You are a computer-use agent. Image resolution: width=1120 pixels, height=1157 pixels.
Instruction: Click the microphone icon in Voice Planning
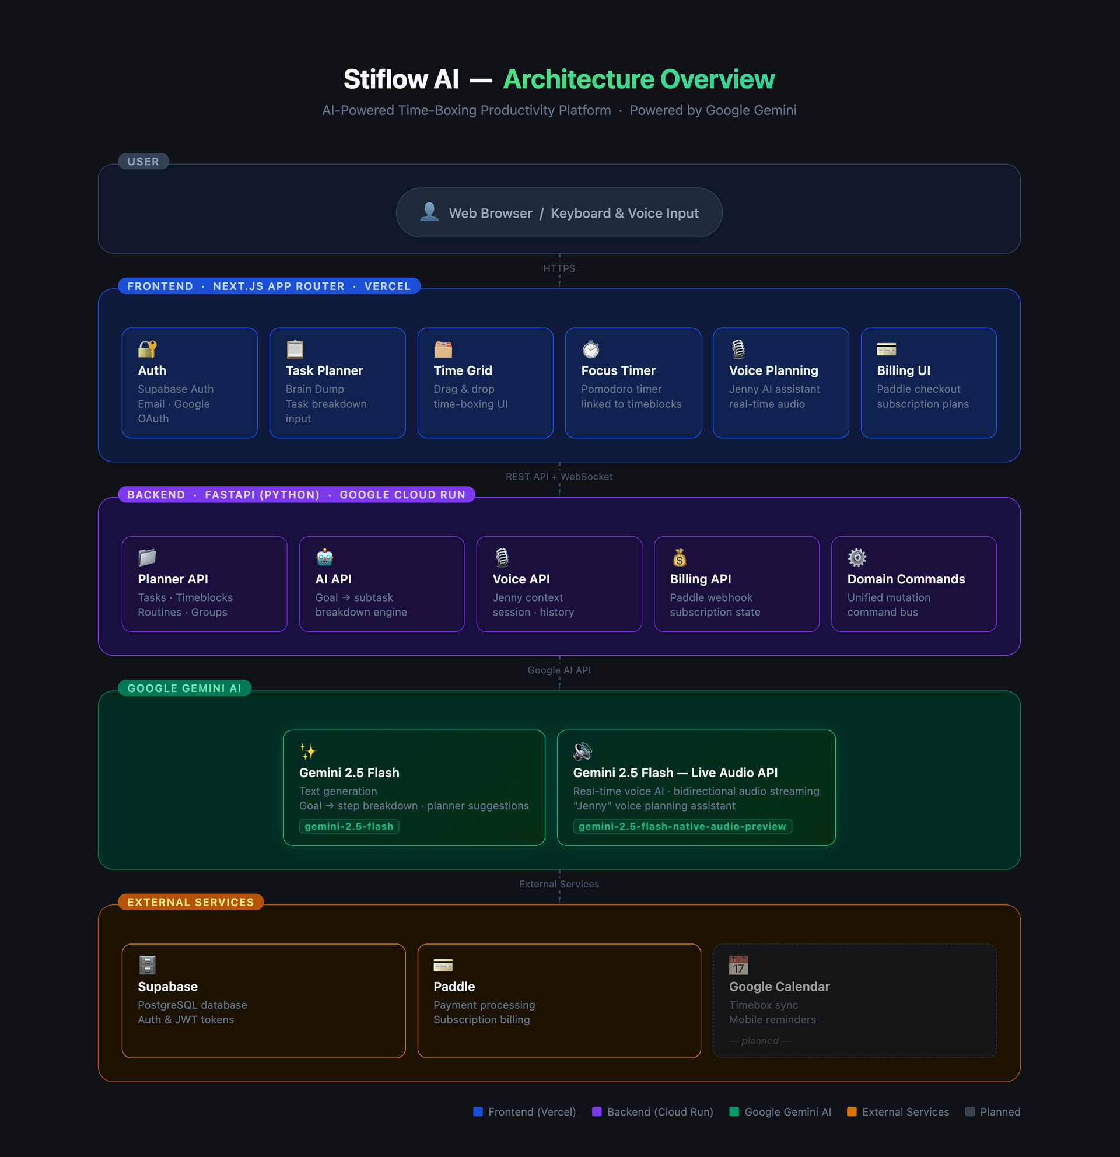point(738,349)
